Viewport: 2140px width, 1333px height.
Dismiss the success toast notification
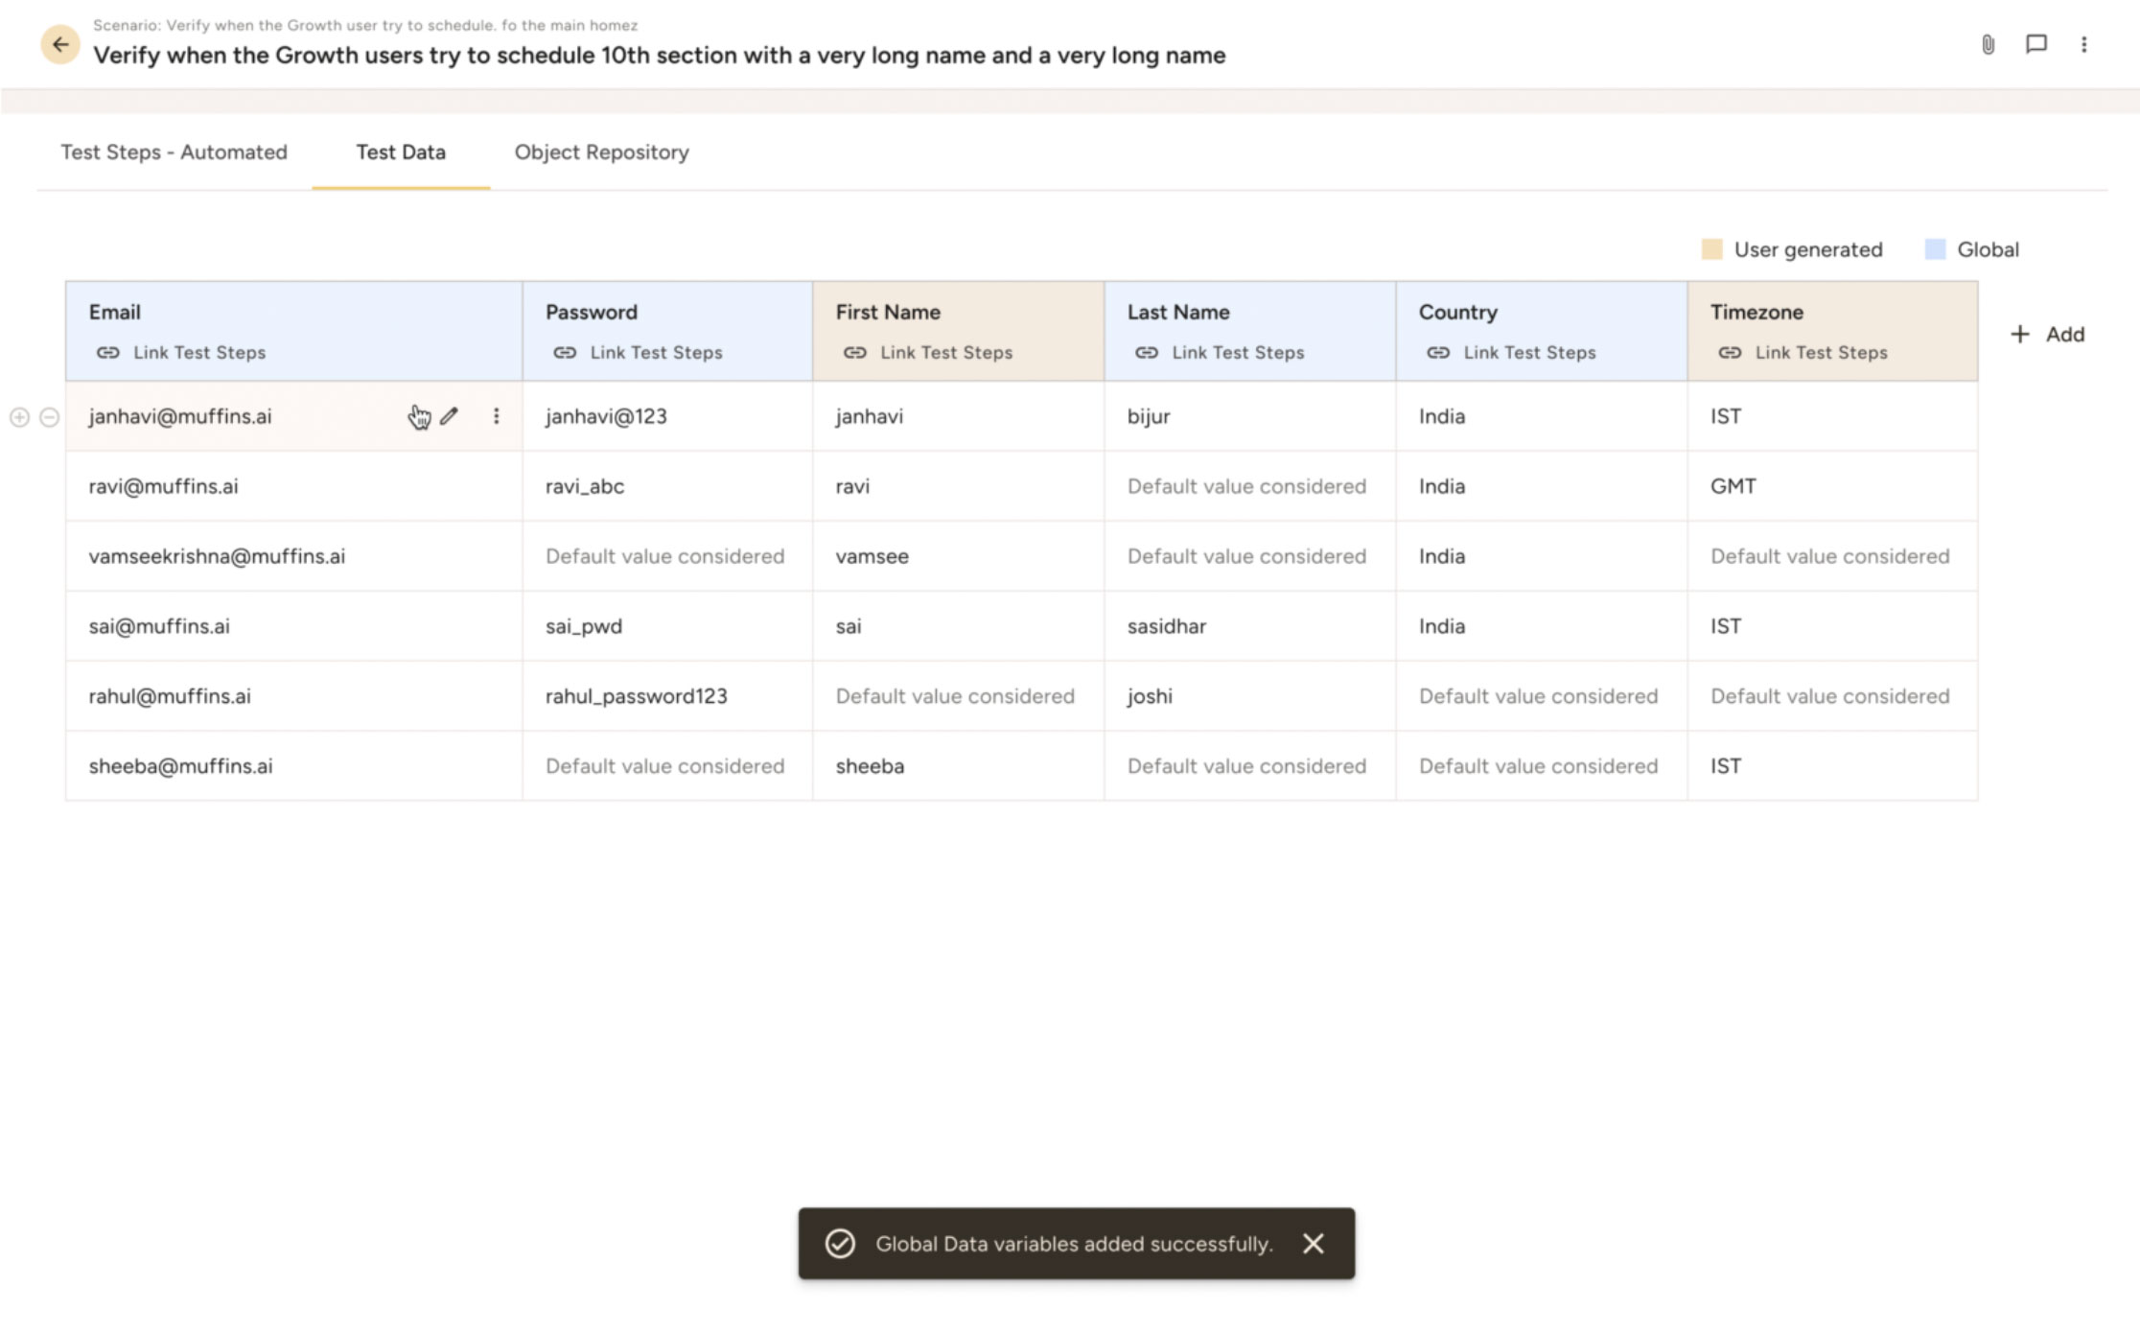[x=1313, y=1244]
